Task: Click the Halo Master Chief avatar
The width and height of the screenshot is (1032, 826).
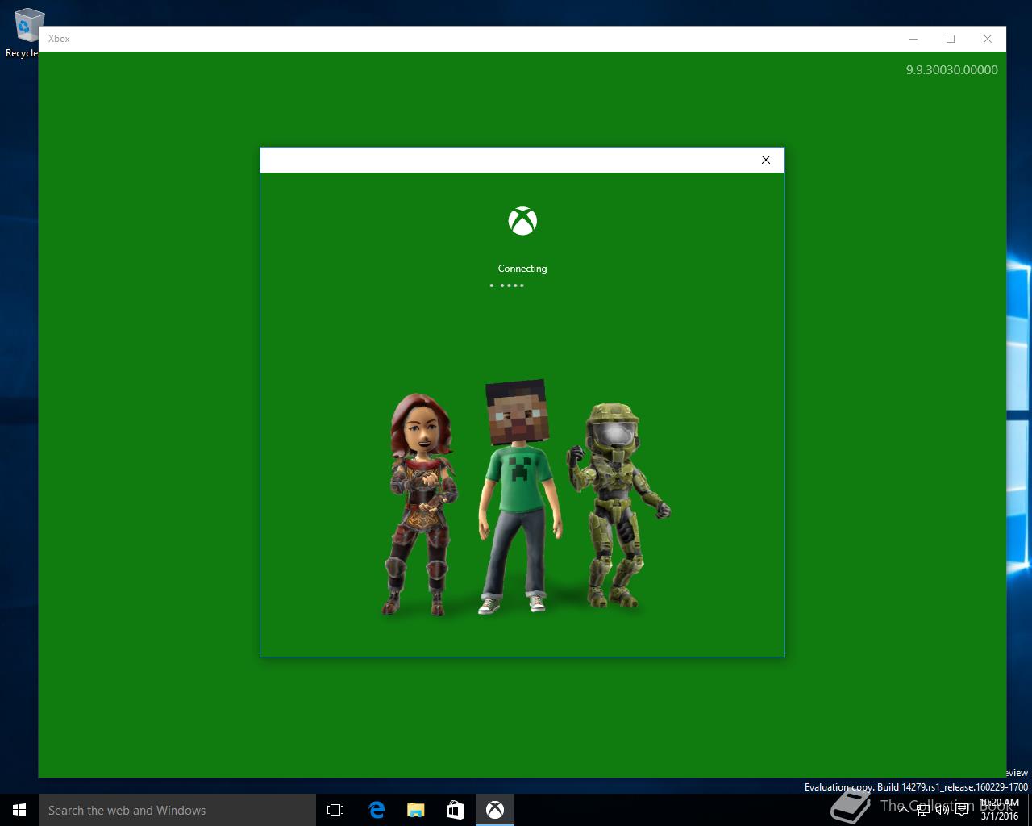Action: 618,506
